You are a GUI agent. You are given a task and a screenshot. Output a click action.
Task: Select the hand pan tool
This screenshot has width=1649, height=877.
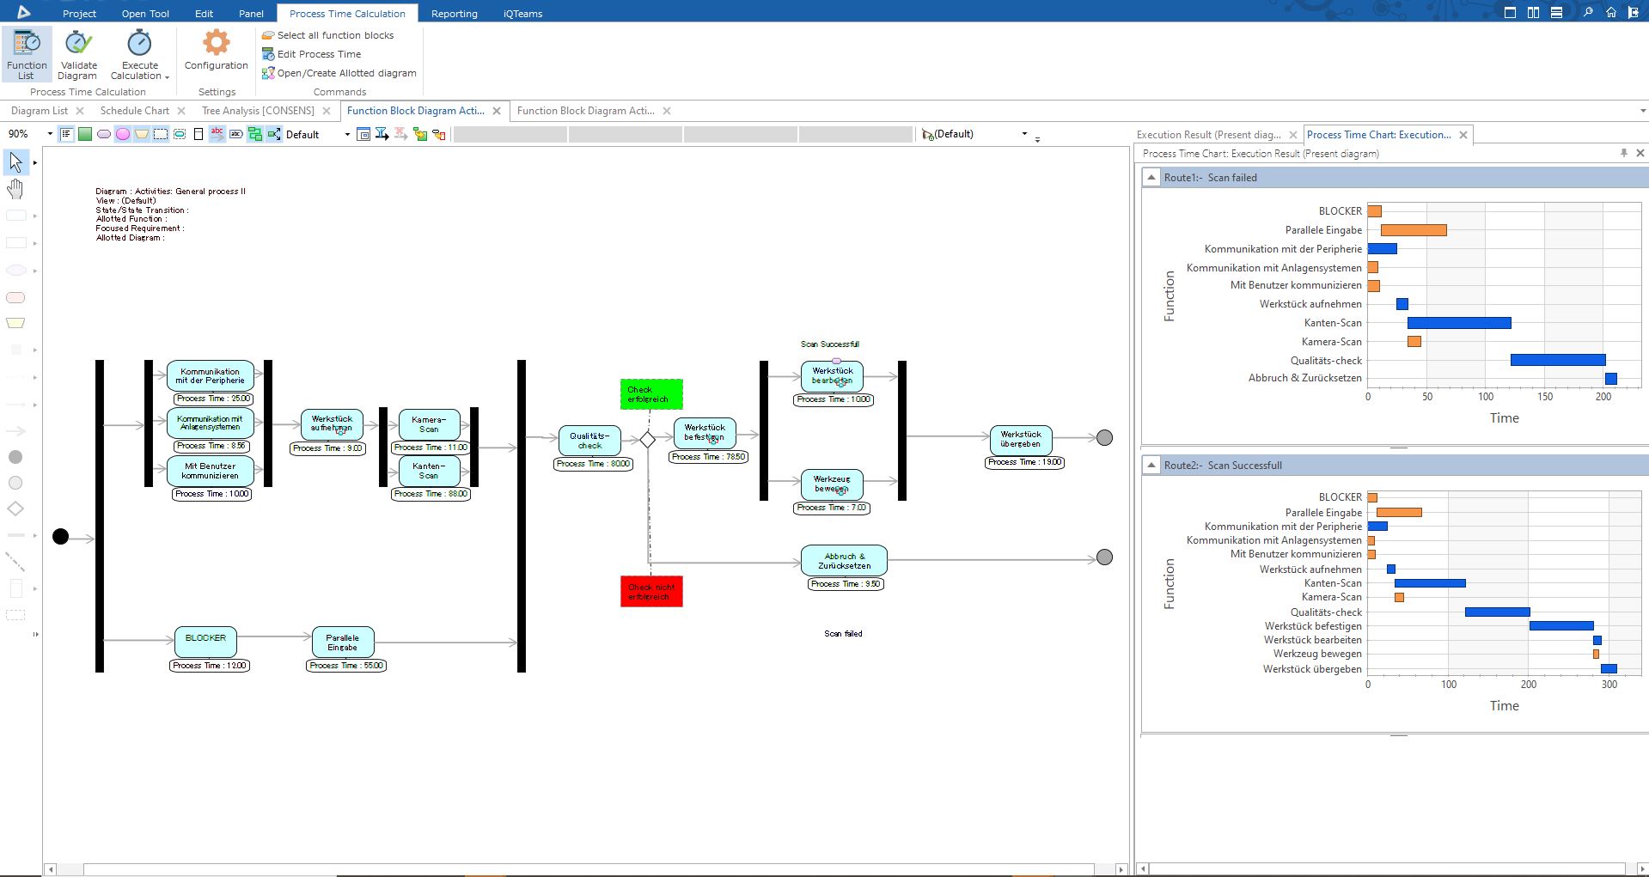point(15,189)
